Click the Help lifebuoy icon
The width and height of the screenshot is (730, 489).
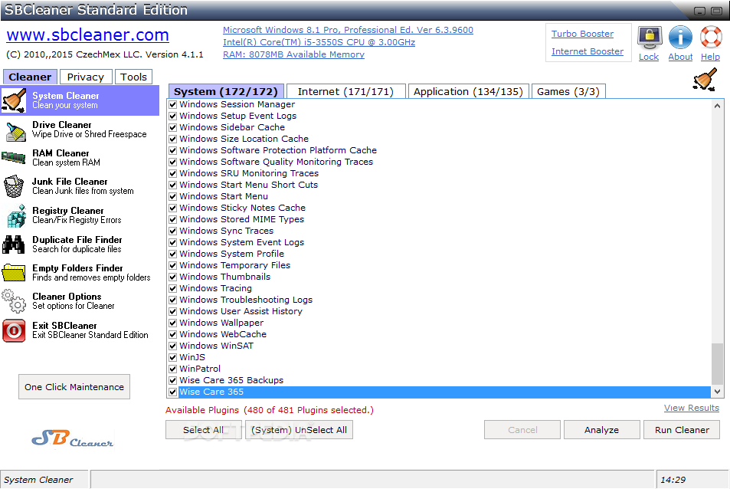coord(711,37)
